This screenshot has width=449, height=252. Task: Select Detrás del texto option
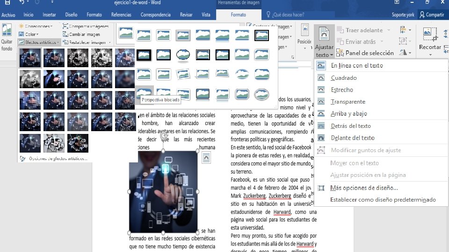click(x=381, y=126)
